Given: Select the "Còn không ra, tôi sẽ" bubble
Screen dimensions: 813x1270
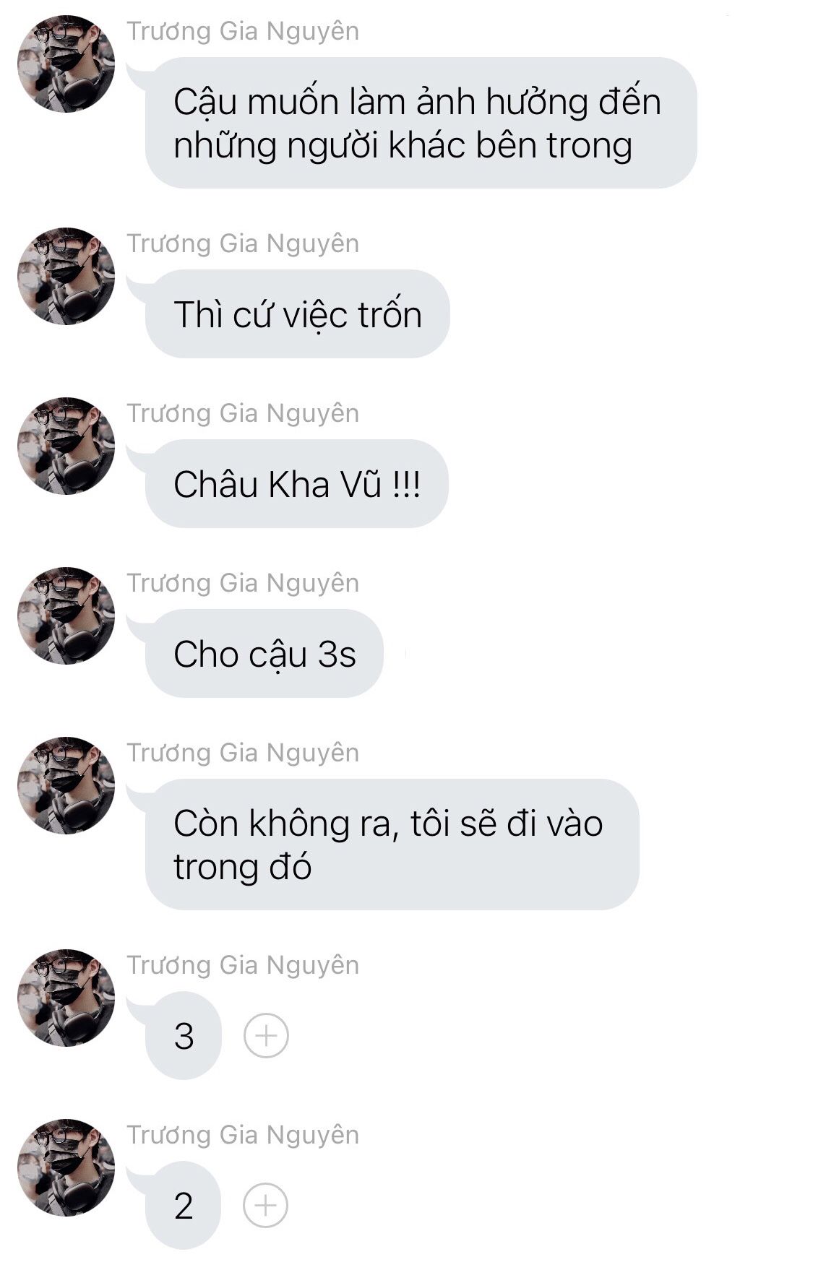Looking at the screenshot, I should (x=392, y=844).
